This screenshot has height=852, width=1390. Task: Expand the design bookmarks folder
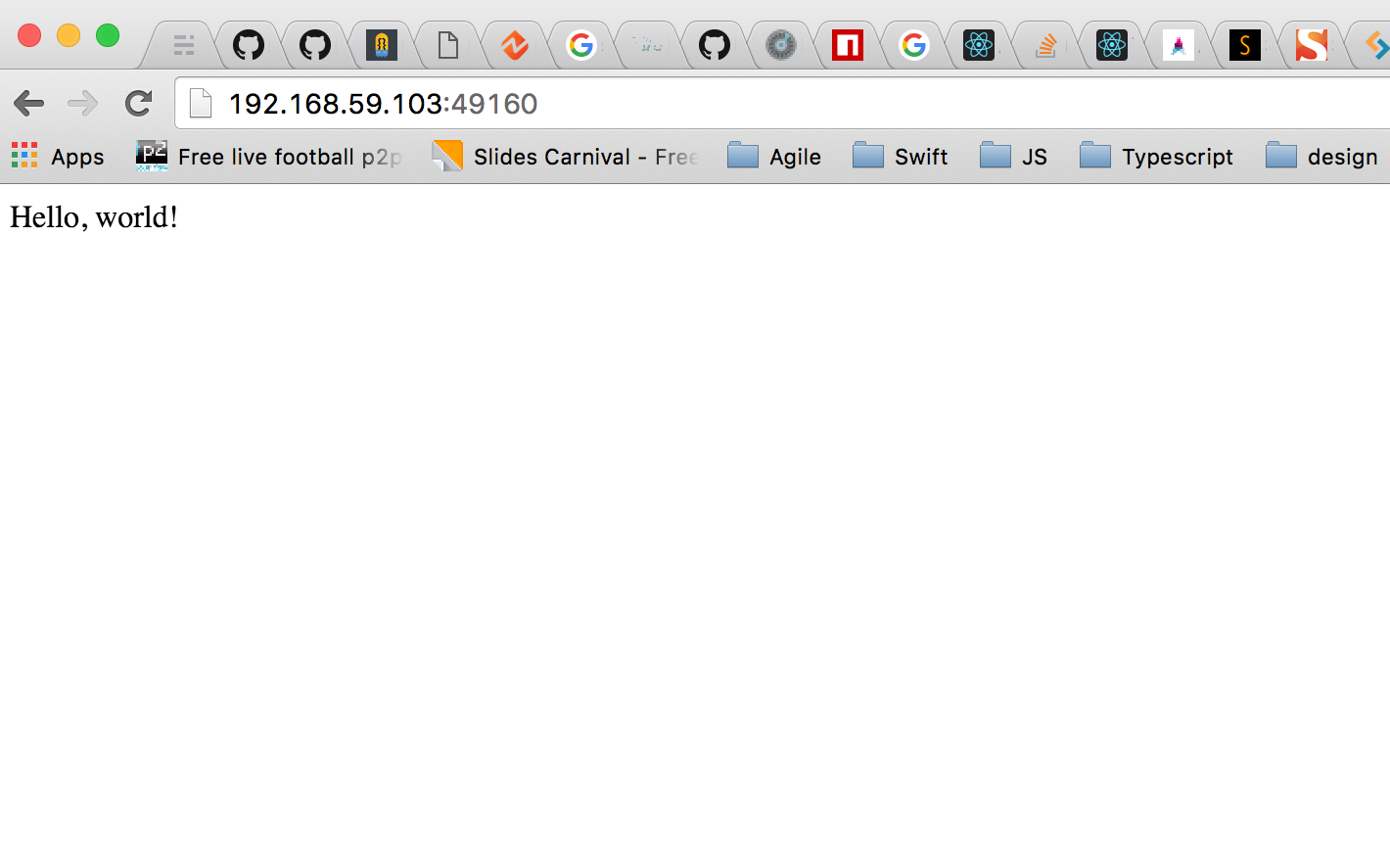point(1322,157)
